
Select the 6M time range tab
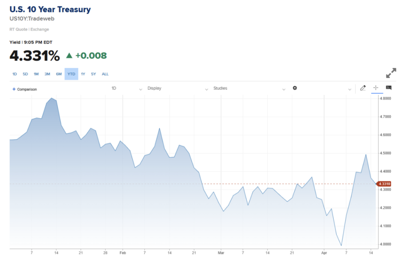click(x=59, y=74)
